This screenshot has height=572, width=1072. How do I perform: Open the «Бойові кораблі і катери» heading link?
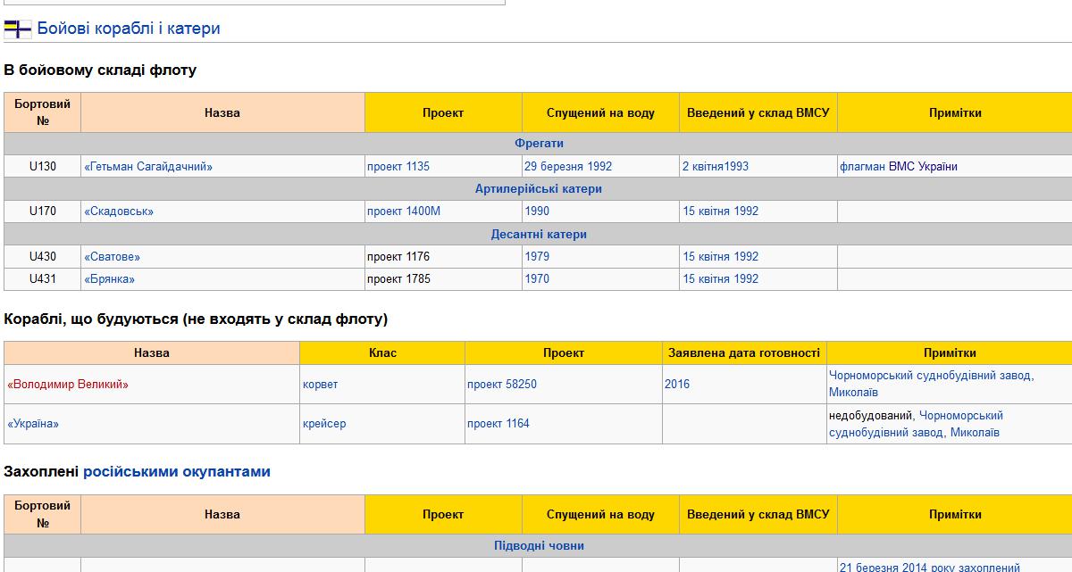click(x=129, y=29)
